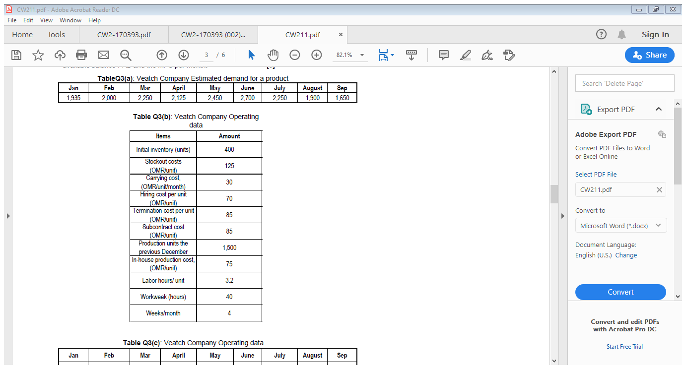Add document to favorites with the star
Screen dimensions: 686x369
(38, 55)
